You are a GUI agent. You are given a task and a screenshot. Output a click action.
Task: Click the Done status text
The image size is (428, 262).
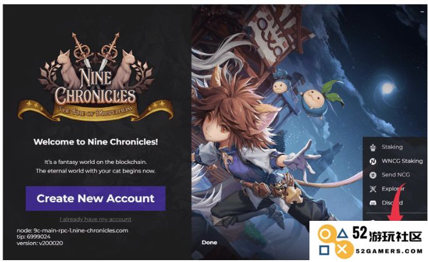point(210,242)
